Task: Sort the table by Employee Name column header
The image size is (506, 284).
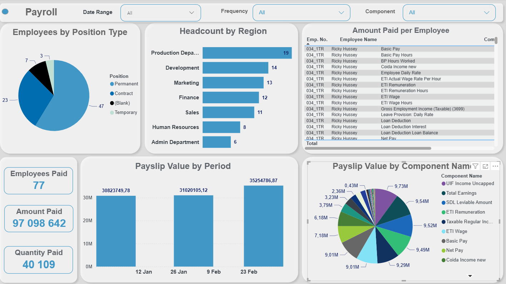Action: (x=358, y=40)
